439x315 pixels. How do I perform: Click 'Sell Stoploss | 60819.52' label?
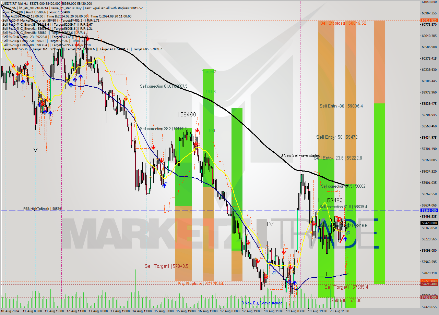pos(343,23)
